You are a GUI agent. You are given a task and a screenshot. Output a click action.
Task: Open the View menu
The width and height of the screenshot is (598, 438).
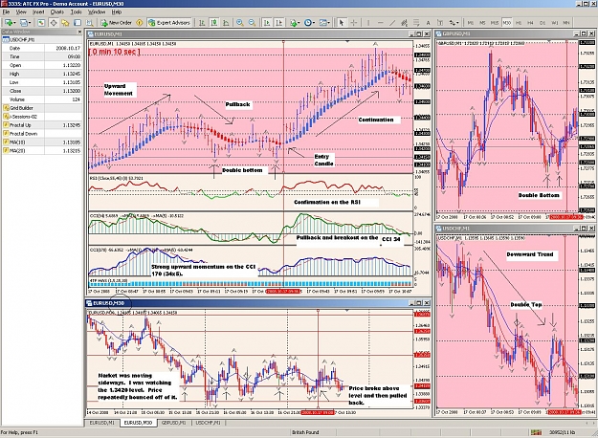click(x=21, y=12)
